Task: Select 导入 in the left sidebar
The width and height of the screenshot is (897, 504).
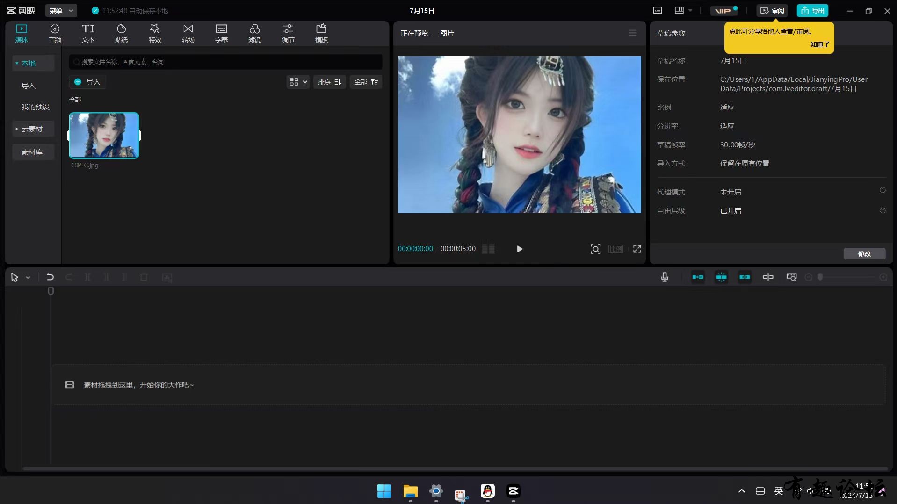Action: tap(29, 86)
